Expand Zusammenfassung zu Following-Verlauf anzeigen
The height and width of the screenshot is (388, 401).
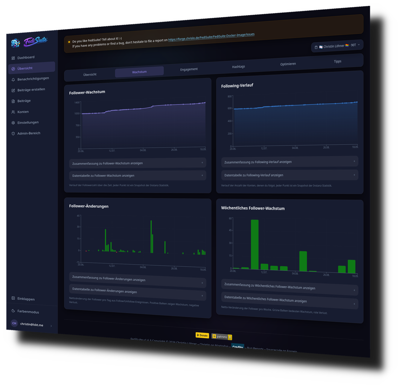tap(289, 162)
